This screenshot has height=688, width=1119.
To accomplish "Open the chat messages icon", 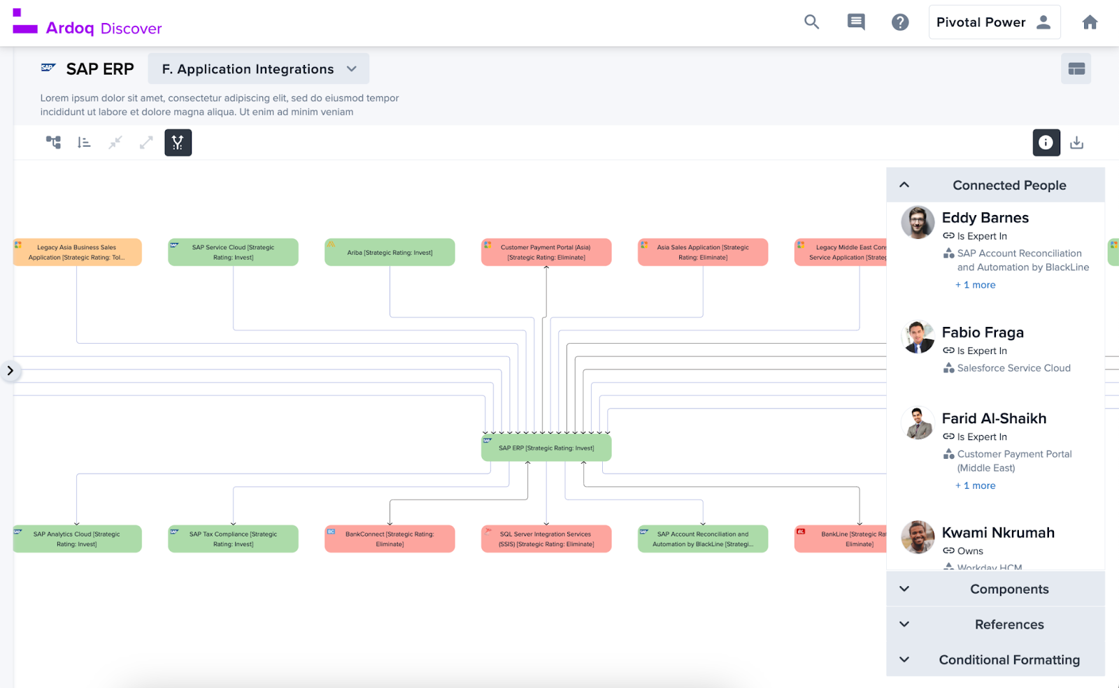I will [x=856, y=22].
